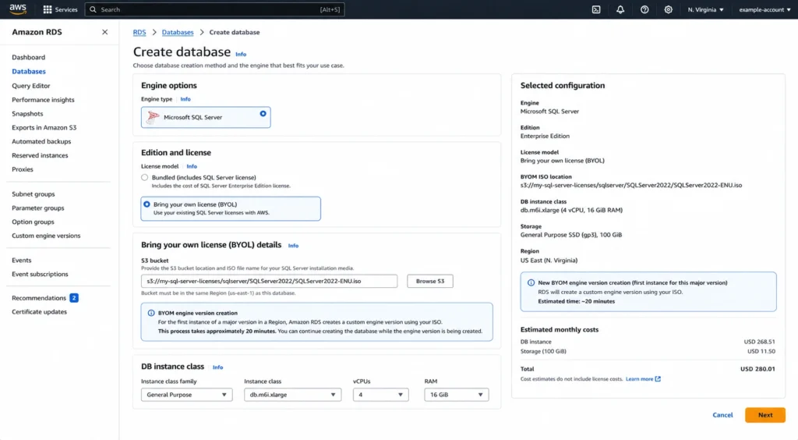This screenshot has width=798, height=440.
Task: Click Info link next to Create database
Action: coord(241,54)
